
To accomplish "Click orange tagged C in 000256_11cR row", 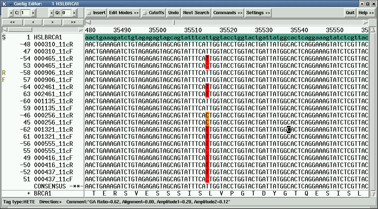I will [207, 115].
